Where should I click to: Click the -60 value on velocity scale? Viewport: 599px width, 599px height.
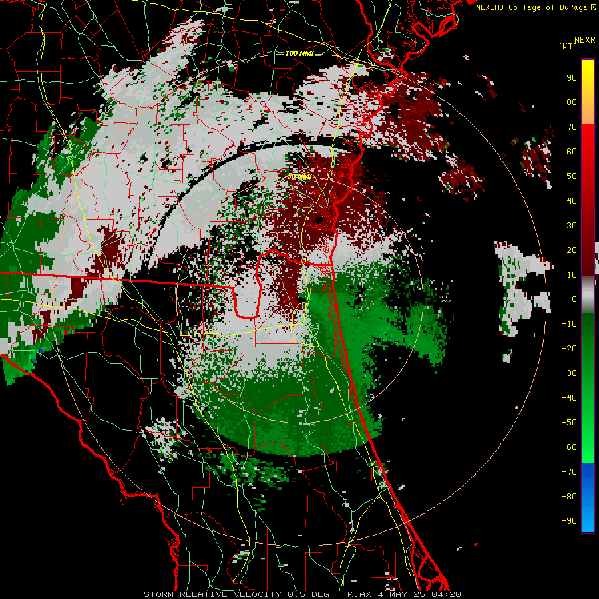click(569, 447)
